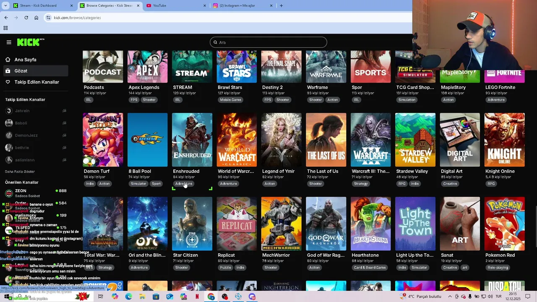Click the Mobile Game tag under Brawl Stars
The height and width of the screenshot is (302, 537).
pyautogui.click(x=231, y=100)
